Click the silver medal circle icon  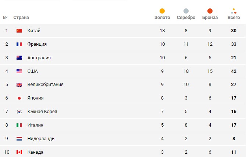[186, 11]
